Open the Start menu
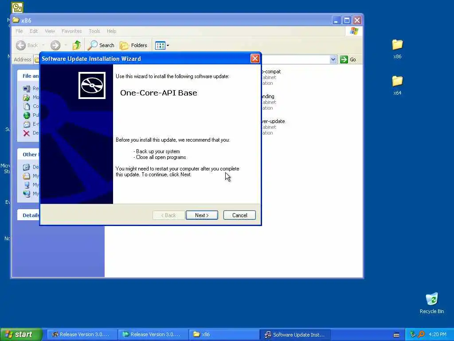 click(21, 335)
